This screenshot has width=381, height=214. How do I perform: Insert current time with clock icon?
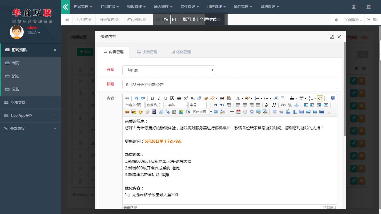[245, 112]
